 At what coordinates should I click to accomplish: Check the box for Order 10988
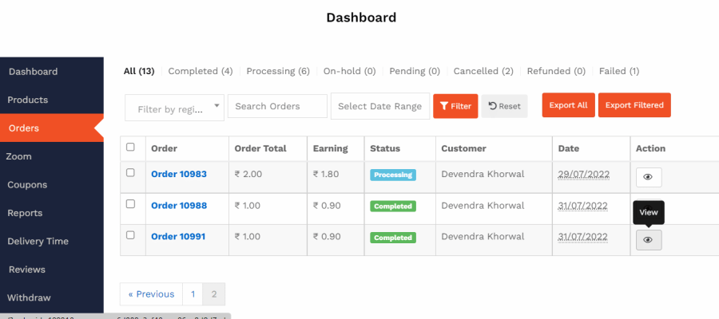(x=130, y=203)
